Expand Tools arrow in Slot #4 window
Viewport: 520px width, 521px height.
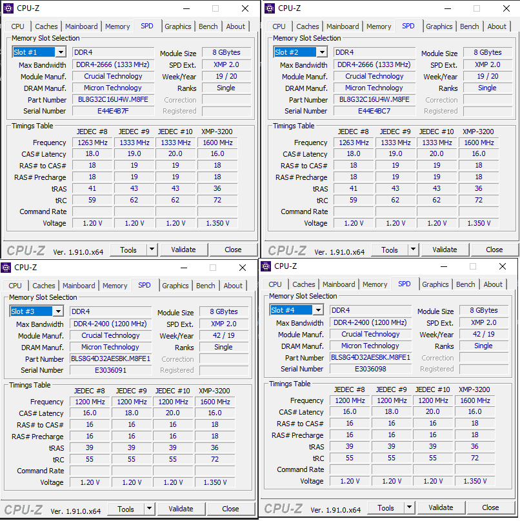(409, 507)
